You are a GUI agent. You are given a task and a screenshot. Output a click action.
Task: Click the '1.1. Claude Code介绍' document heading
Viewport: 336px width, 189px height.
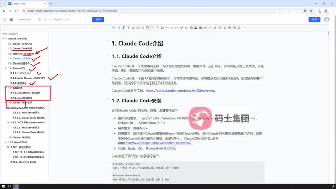tap(136, 56)
